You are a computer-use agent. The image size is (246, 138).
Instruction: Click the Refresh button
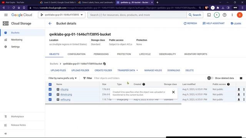190,23
